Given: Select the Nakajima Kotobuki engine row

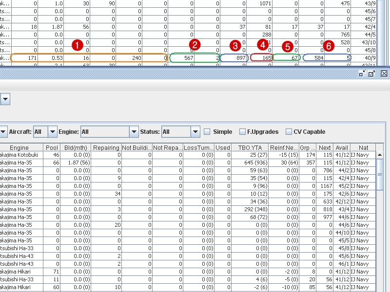Looking at the screenshot, I should coord(188,155).
